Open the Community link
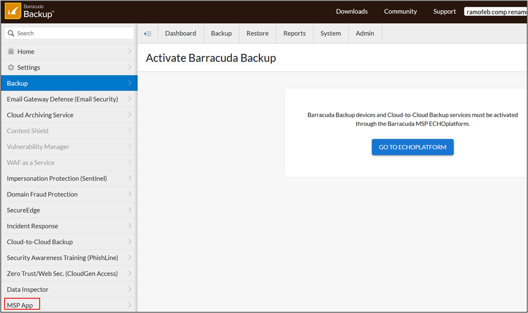The height and width of the screenshot is (313, 528). 400,11
